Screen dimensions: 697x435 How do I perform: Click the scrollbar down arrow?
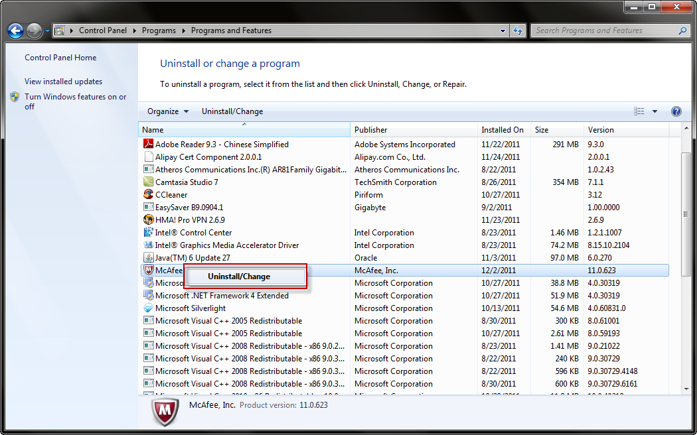pos(686,389)
